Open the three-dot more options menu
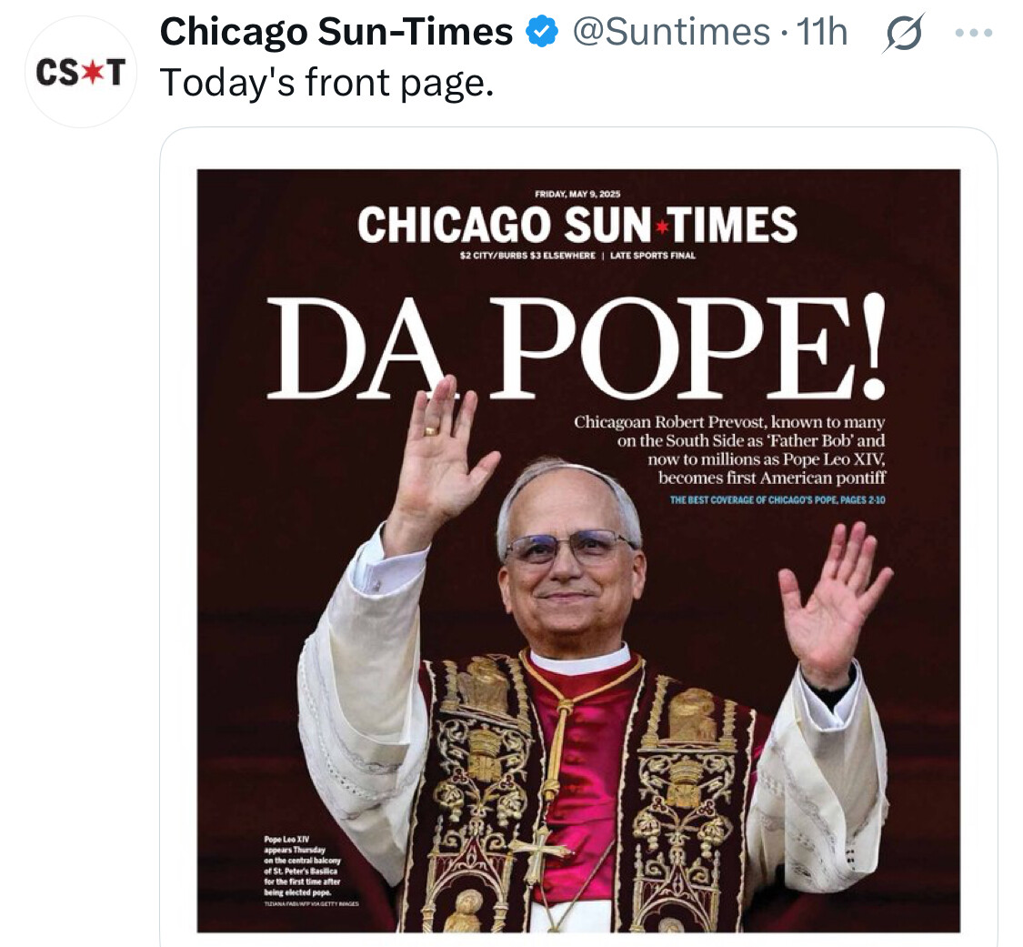Image resolution: width=1023 pixels, height=947 pixels. (x=973, y=32)
